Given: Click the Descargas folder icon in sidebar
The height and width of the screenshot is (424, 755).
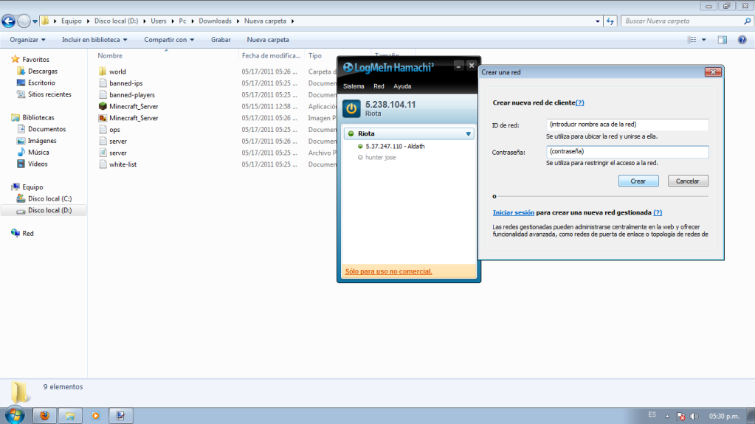Looking at the screenshot, I should click(21, 71).
